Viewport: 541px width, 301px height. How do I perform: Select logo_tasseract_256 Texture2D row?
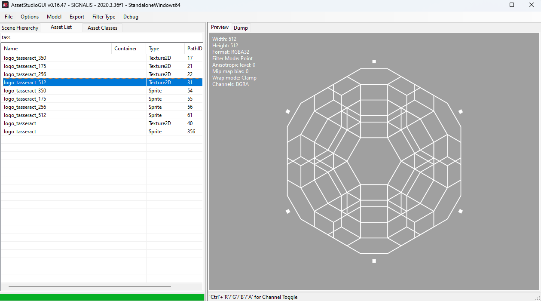pyautogui.click(x=102, y=74)
